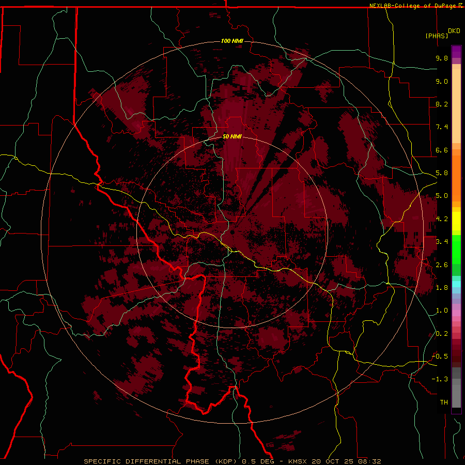Viewport: 465px width, 465px height.
Task: Click the 5.8 scale value
Action: (x=442, y=173)
